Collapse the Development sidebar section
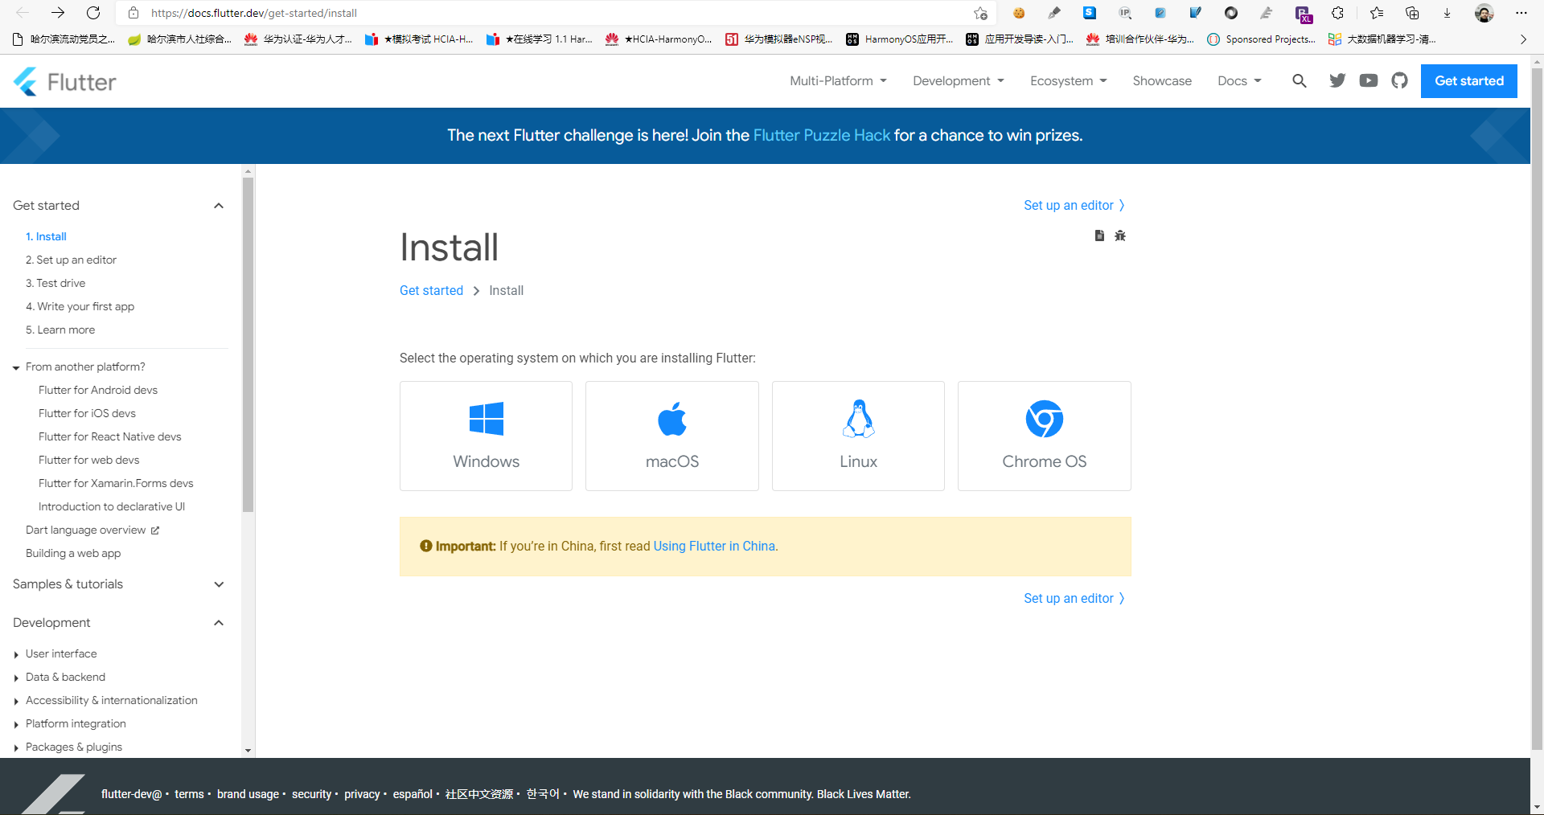The height and width of the screenshot is (815, 1544). pyautogui.click(x=218, y=623)
